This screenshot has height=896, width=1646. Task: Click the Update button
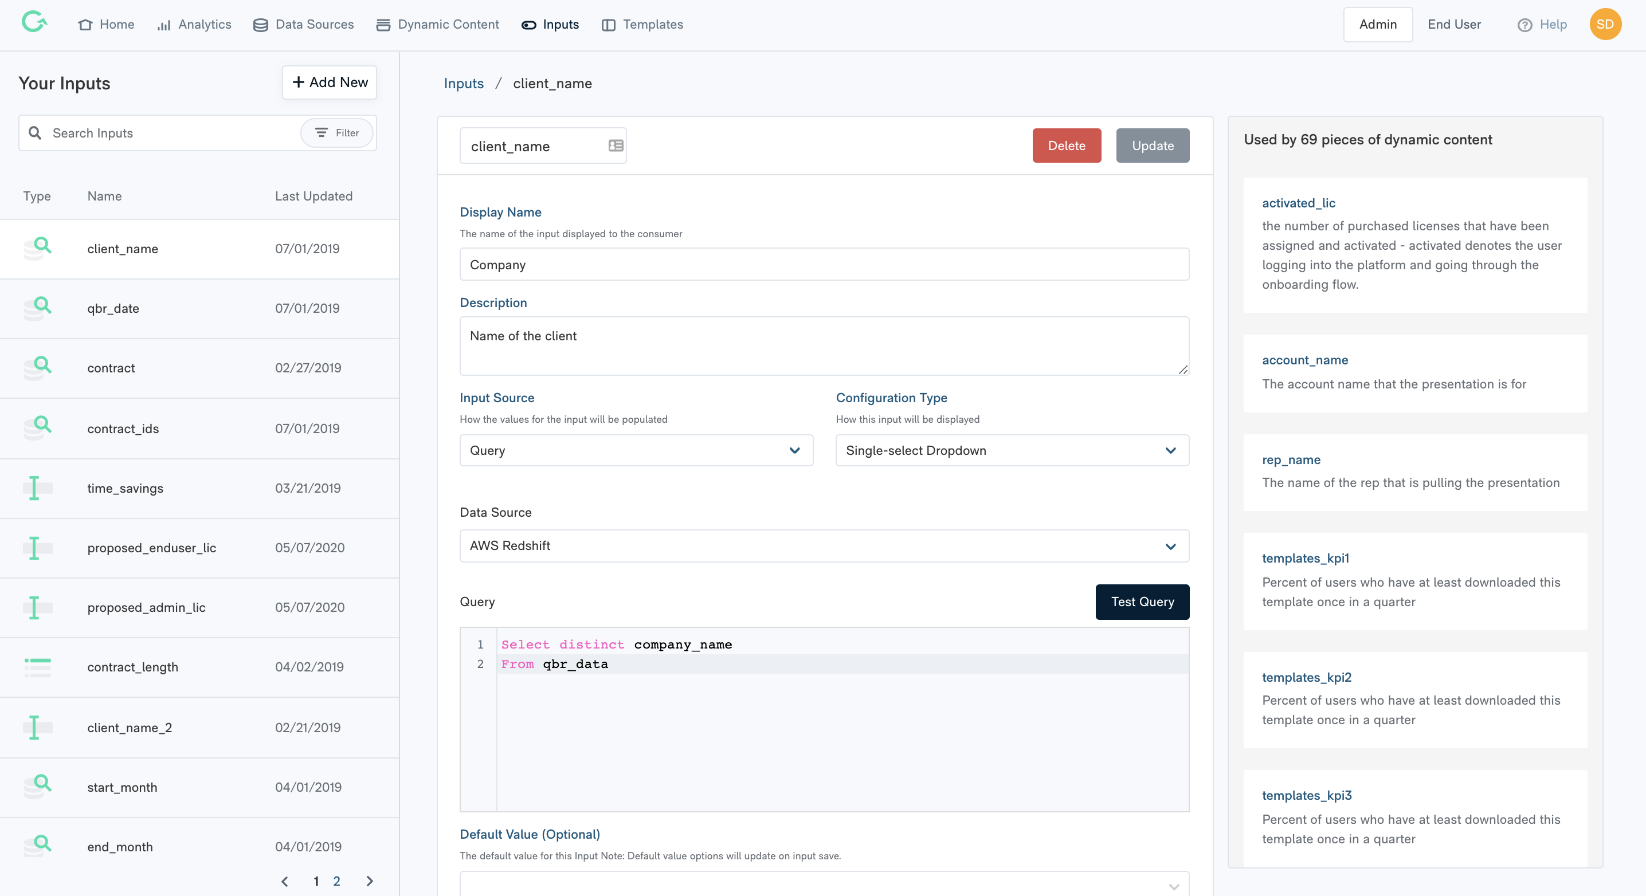[1153, 146]
